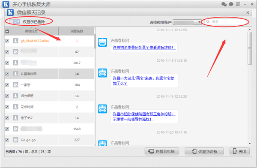
Task: Uncheck the gh_0b46de72a6b4 row checkbox
Action: (x=7, y=41)
